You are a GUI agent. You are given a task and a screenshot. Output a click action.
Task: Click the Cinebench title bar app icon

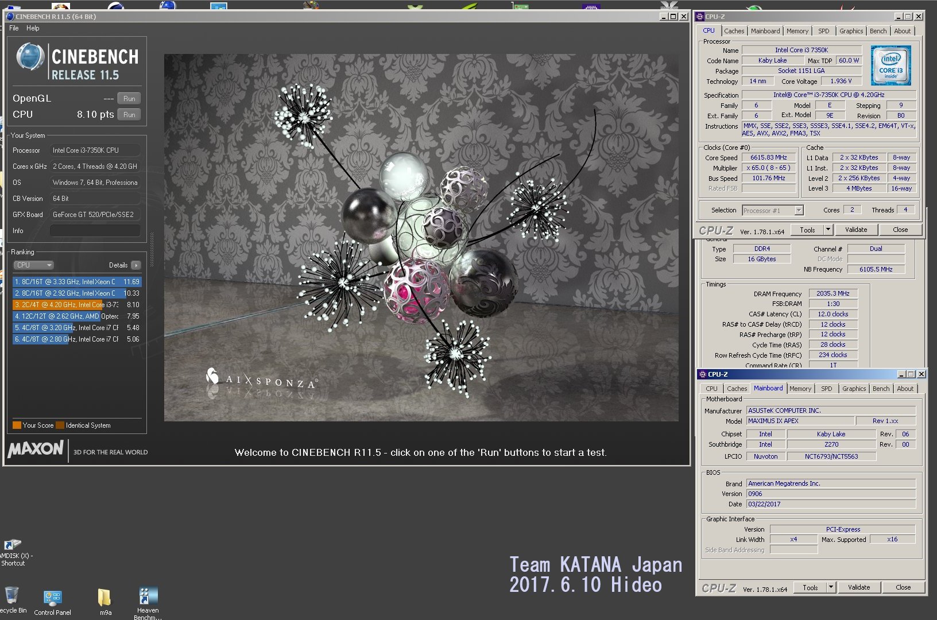10,16
